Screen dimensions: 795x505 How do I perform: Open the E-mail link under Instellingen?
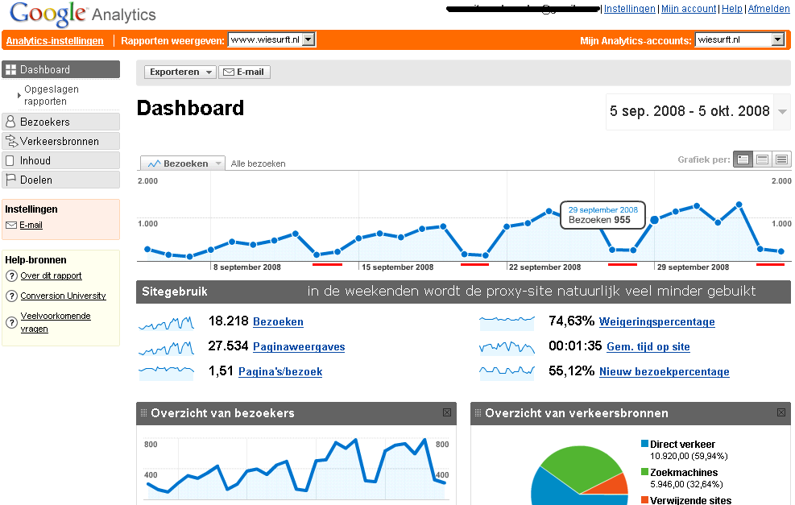coord(31,226)
